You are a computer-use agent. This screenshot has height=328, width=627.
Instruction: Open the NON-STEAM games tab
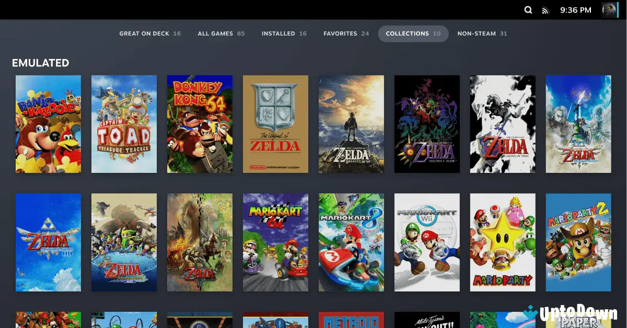482,33
